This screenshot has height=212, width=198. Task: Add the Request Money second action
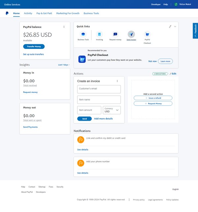[153, 104]
